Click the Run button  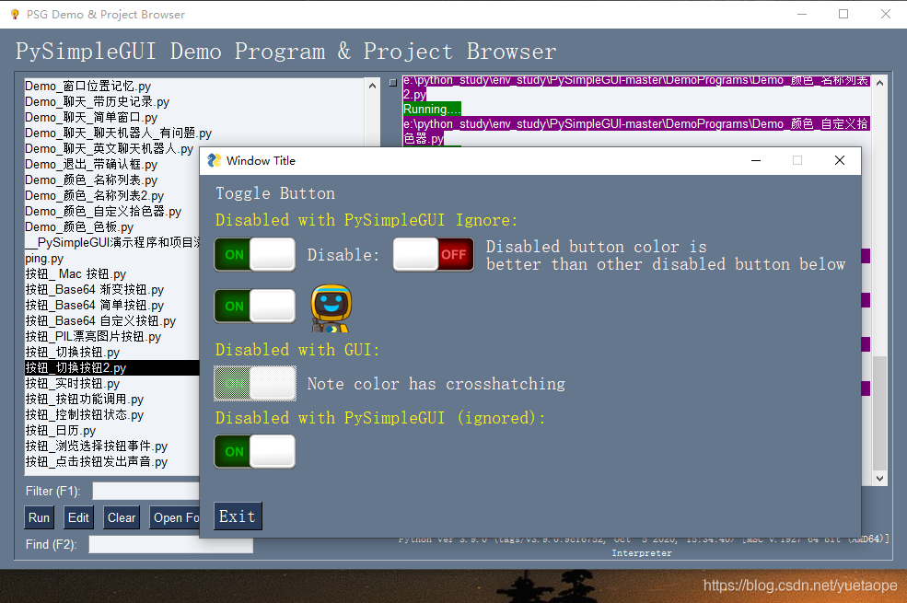40,517
